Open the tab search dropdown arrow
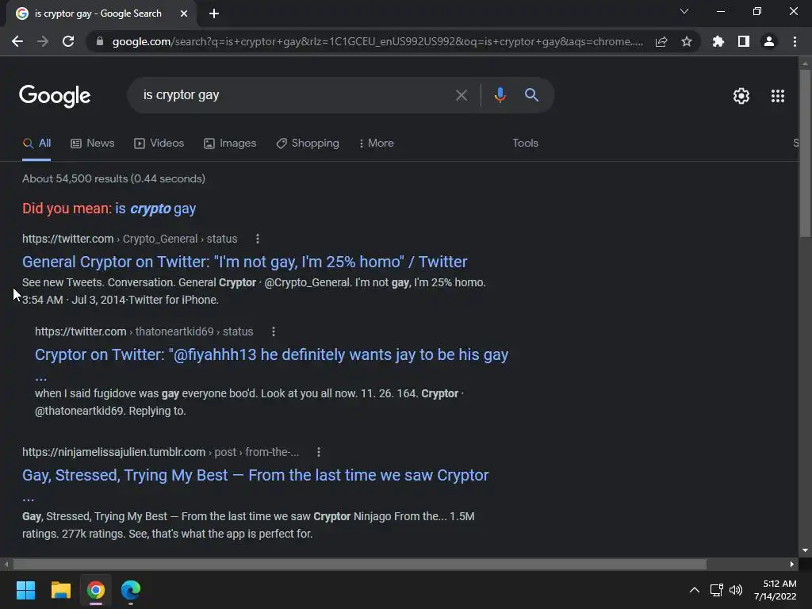 pyautogui.click(x=684, y=11)
